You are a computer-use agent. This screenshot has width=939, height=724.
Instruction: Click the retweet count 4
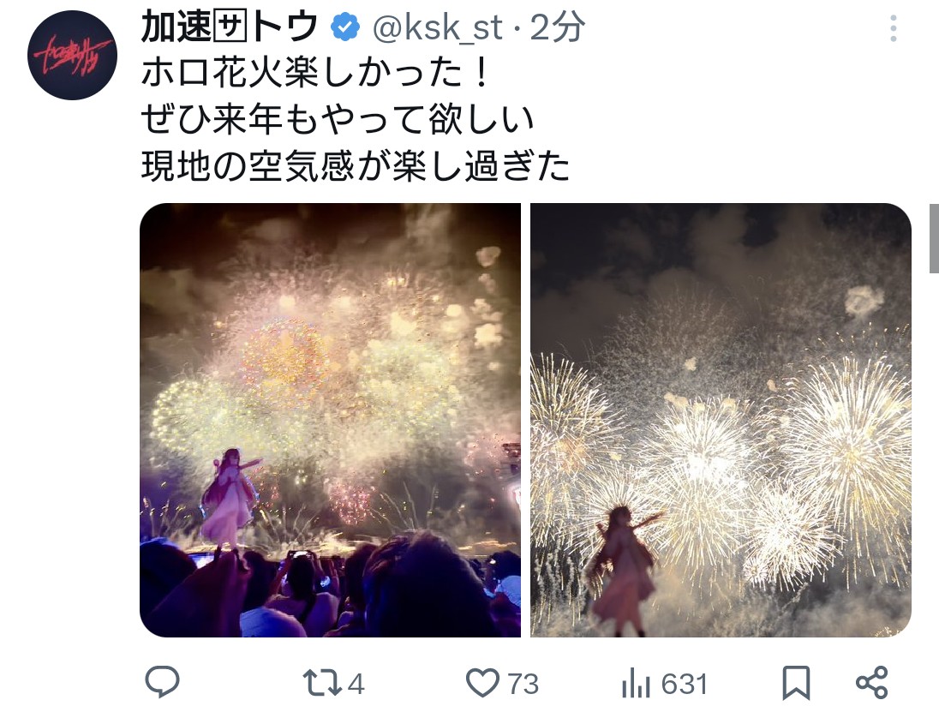coord(356,684)
